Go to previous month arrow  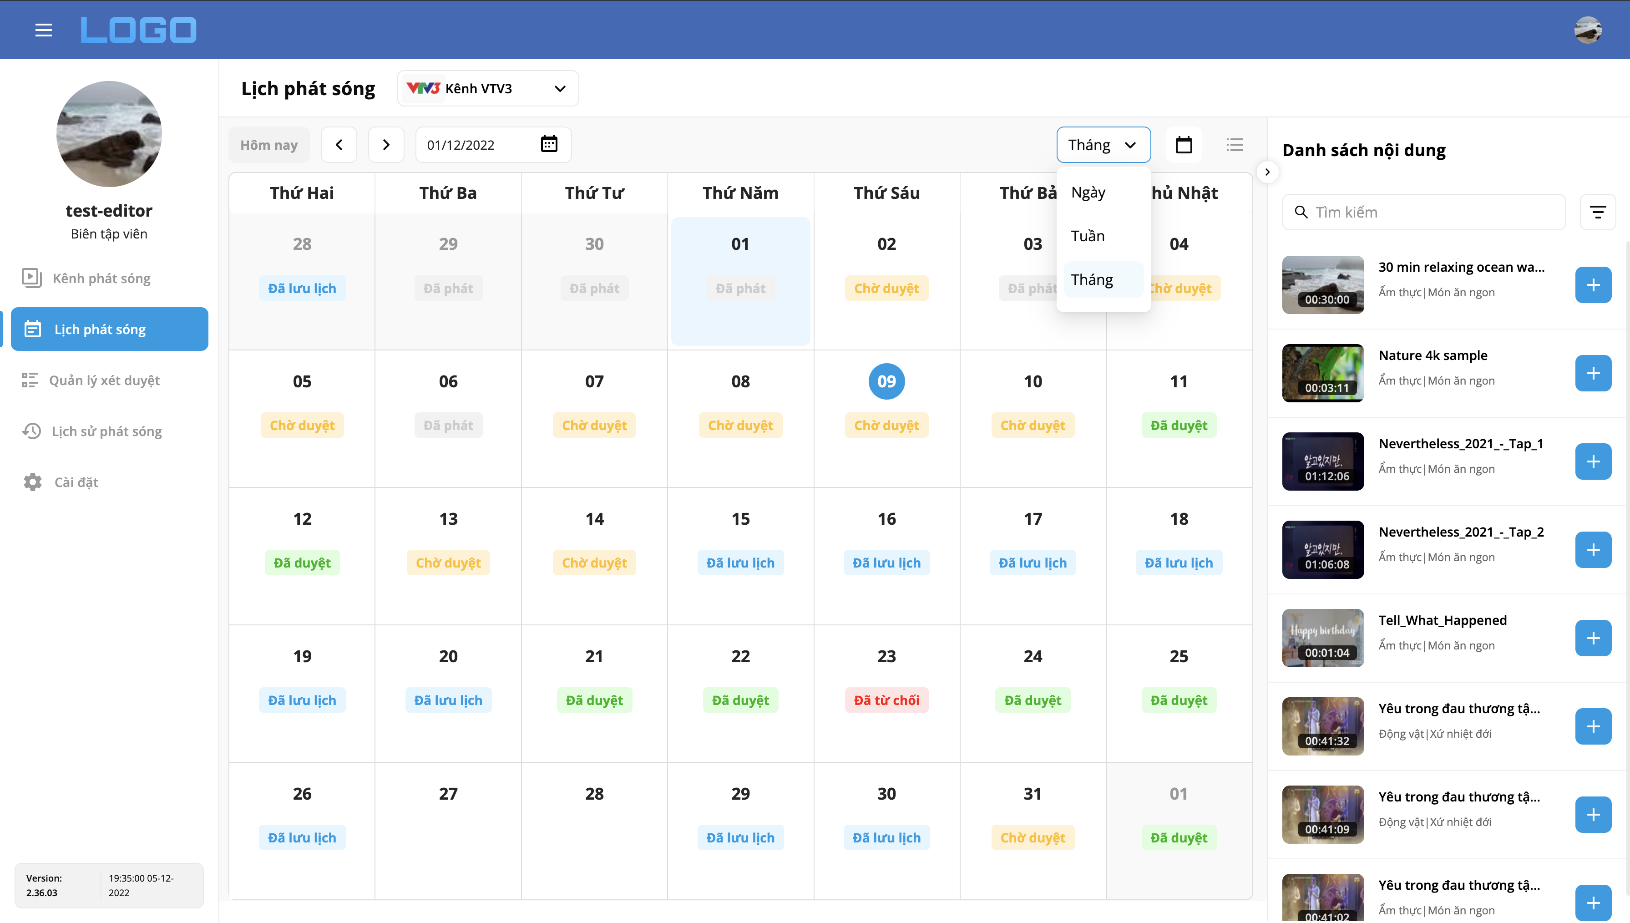(x=339, y=145)
